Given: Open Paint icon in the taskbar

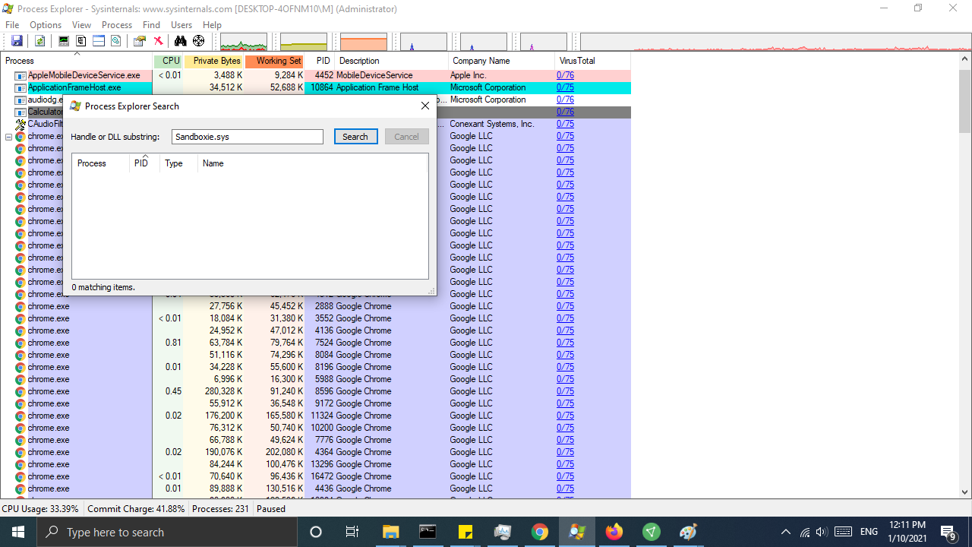Looking at the screenshot, I should (689, 532).
